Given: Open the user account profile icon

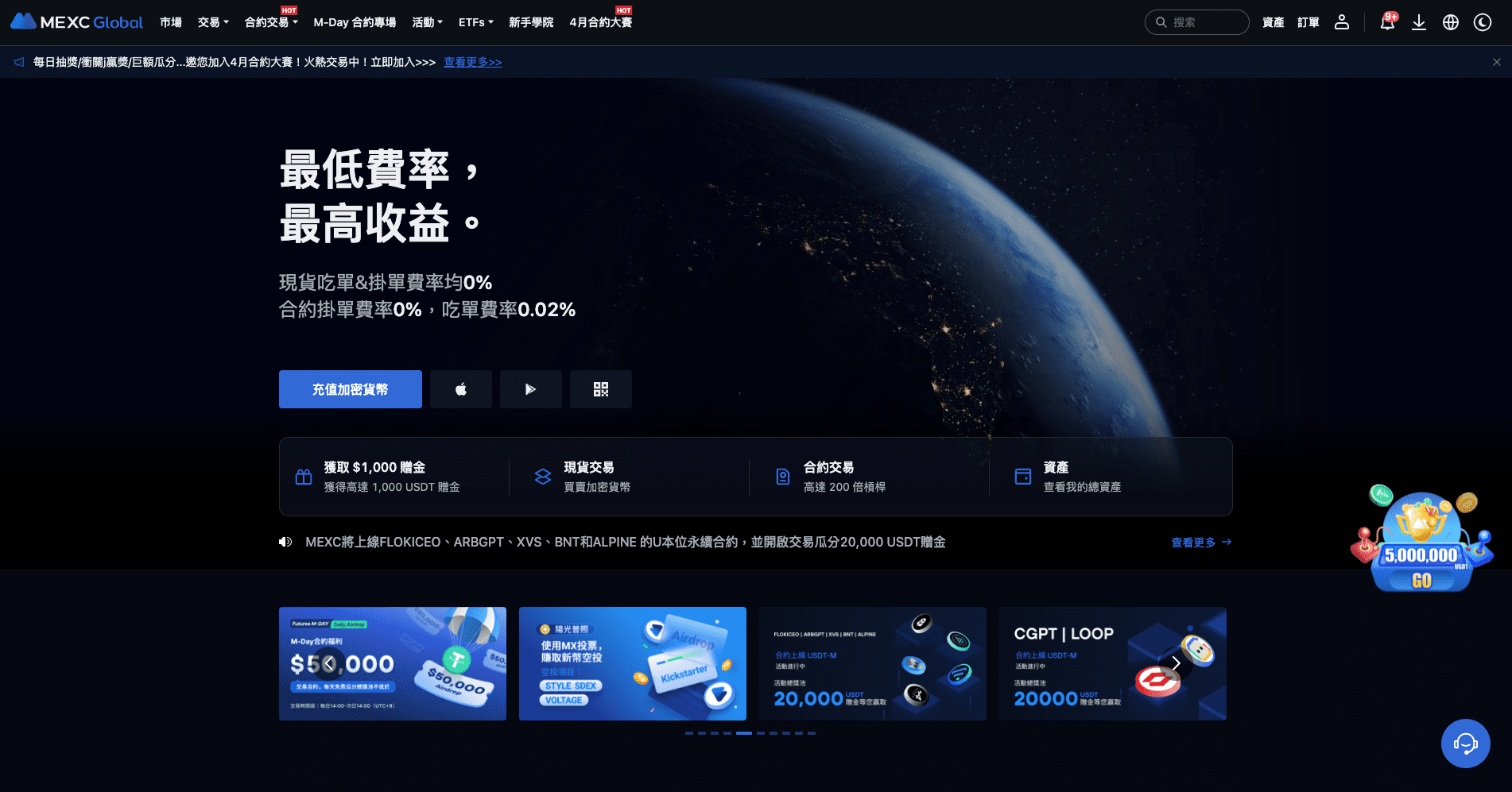Looking at the screenshot, I should tap(1342, 22).
